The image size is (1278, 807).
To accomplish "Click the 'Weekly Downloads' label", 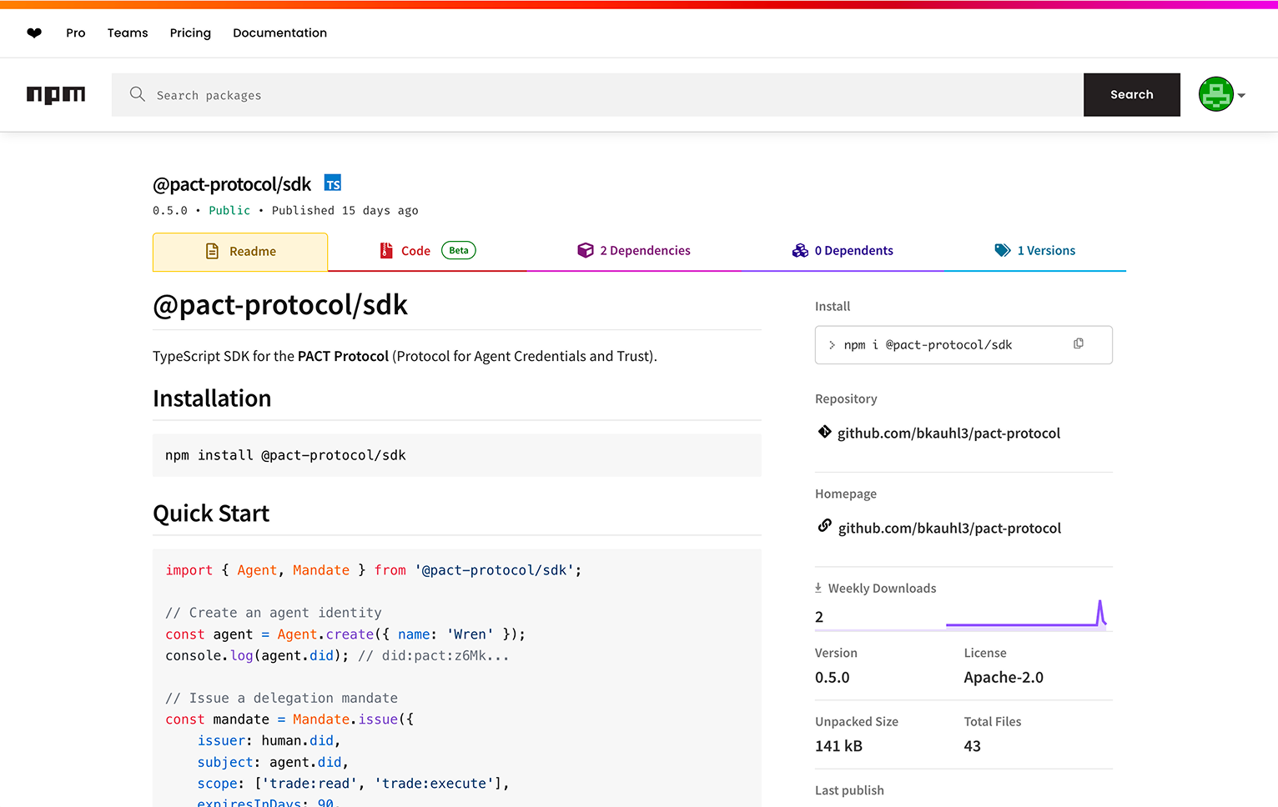I will click(883, 589).
